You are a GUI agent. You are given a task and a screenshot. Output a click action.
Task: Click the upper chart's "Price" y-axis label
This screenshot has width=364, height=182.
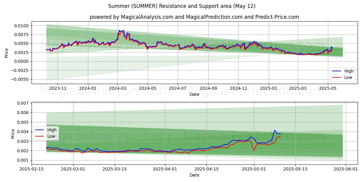point(7,53)
